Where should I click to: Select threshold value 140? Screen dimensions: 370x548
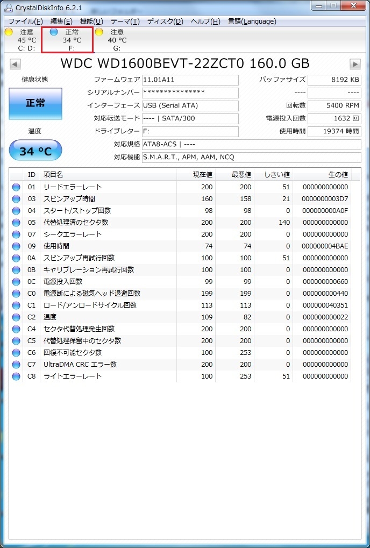tap(284, 223)
